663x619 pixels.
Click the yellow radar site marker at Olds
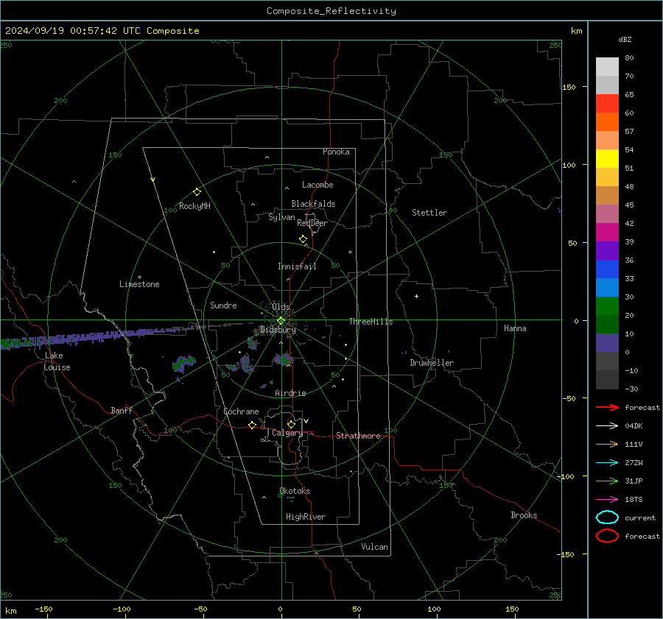point(281,320)
